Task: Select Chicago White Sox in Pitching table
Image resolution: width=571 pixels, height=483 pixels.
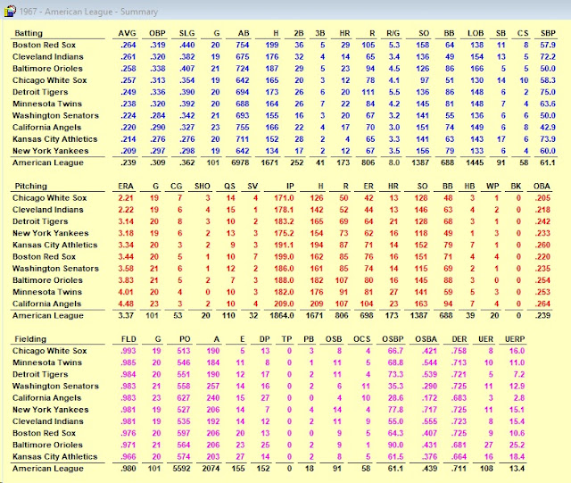Action: 50,198
